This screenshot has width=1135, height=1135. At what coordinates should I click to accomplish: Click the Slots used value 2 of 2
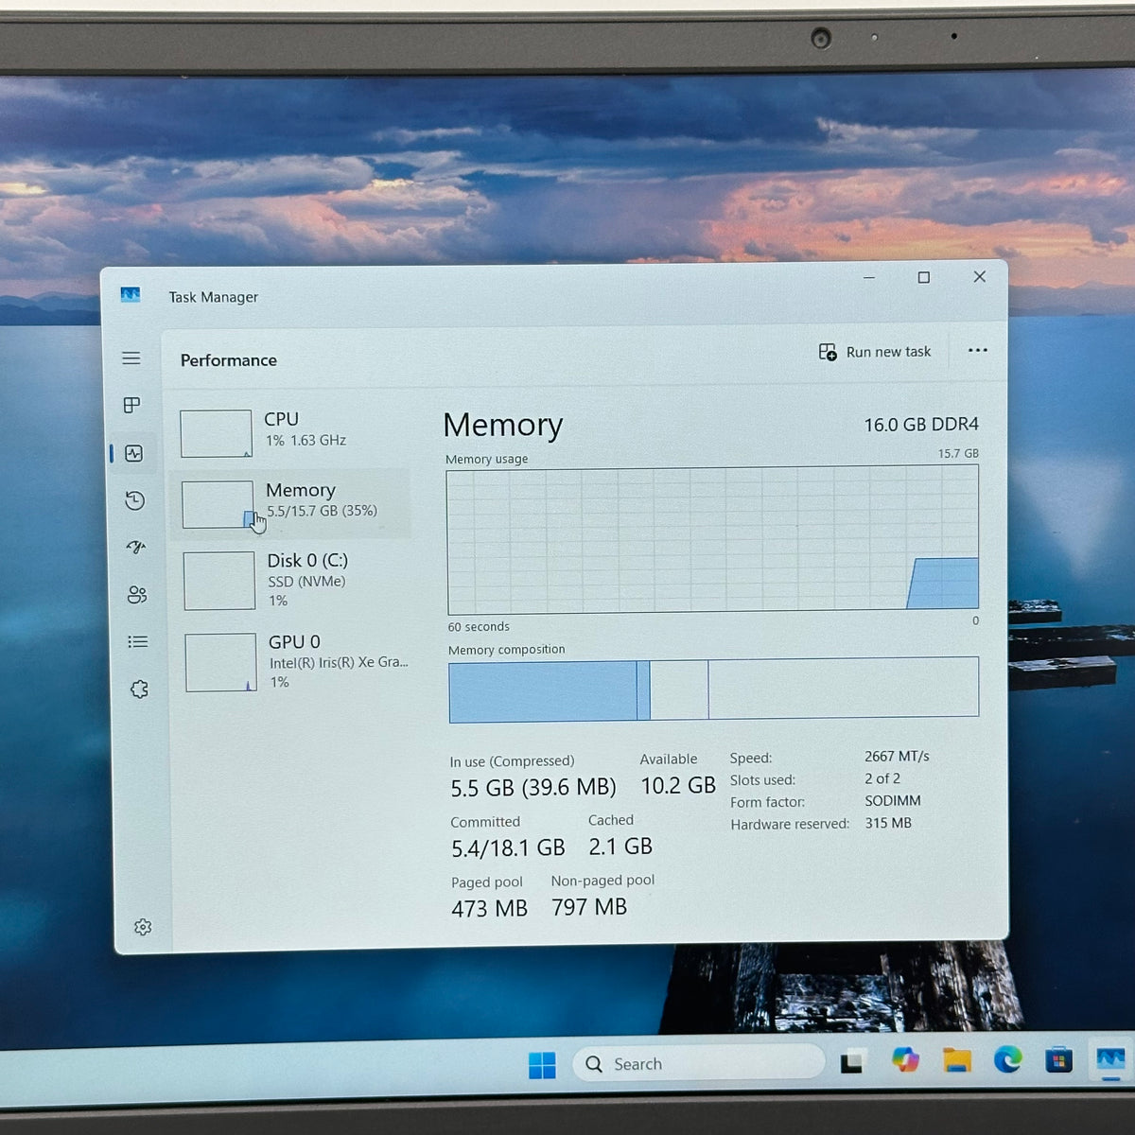click(882, 778)
